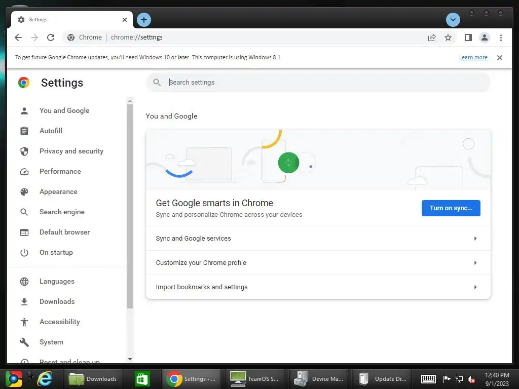Close the Settings tab
Image resolution: width=519 pixels, height=389 pixels.
click(125, 20)
